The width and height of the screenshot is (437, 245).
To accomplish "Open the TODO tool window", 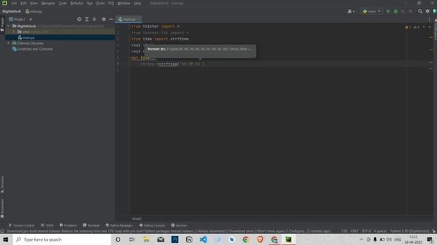I will tap(47, 225).
